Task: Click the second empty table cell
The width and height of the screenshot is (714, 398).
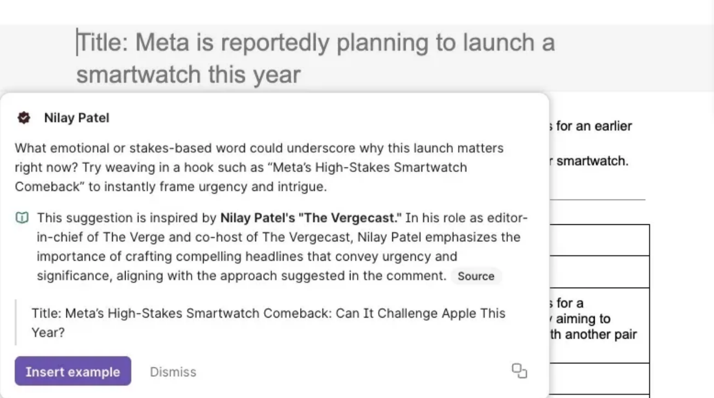Action: (599, 272)
